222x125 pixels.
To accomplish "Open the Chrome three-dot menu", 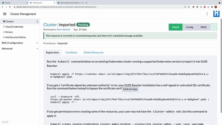I will [x=220, y=7].
